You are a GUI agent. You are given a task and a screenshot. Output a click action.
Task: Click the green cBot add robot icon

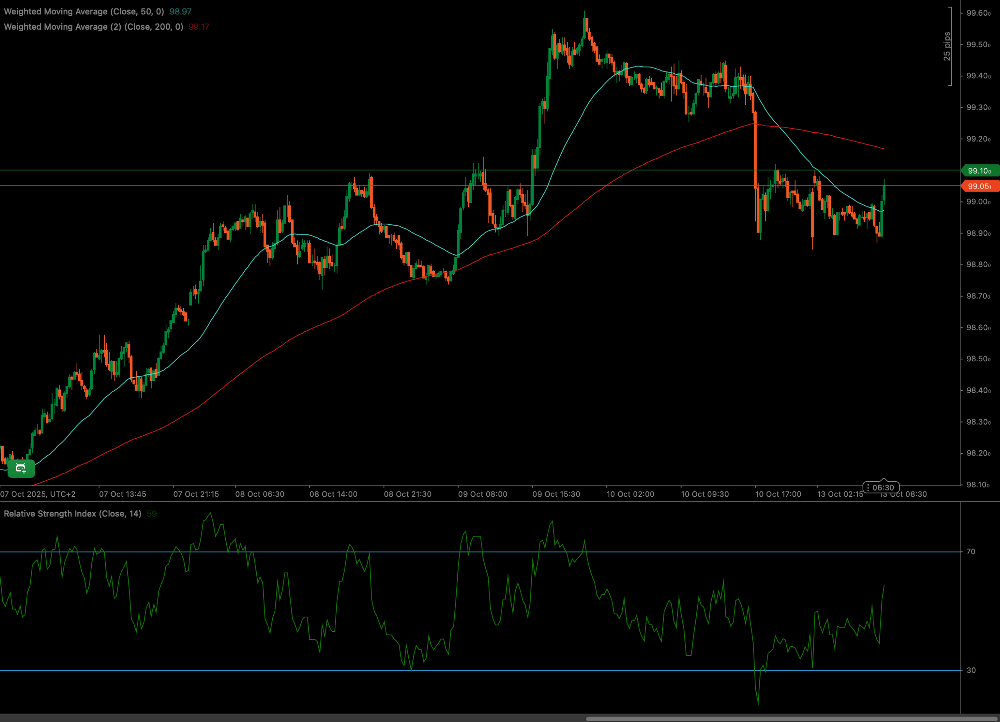tap(21, 468)
